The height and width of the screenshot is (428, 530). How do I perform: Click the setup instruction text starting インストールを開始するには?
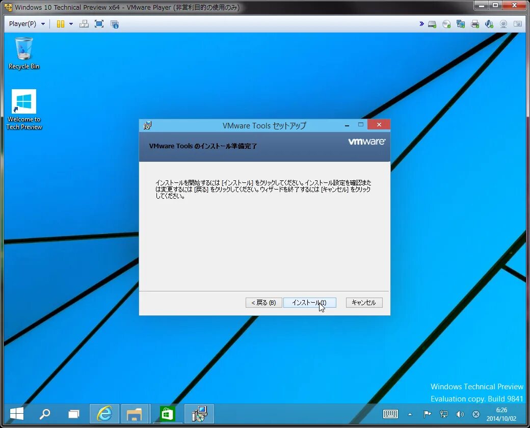point(263,190)
